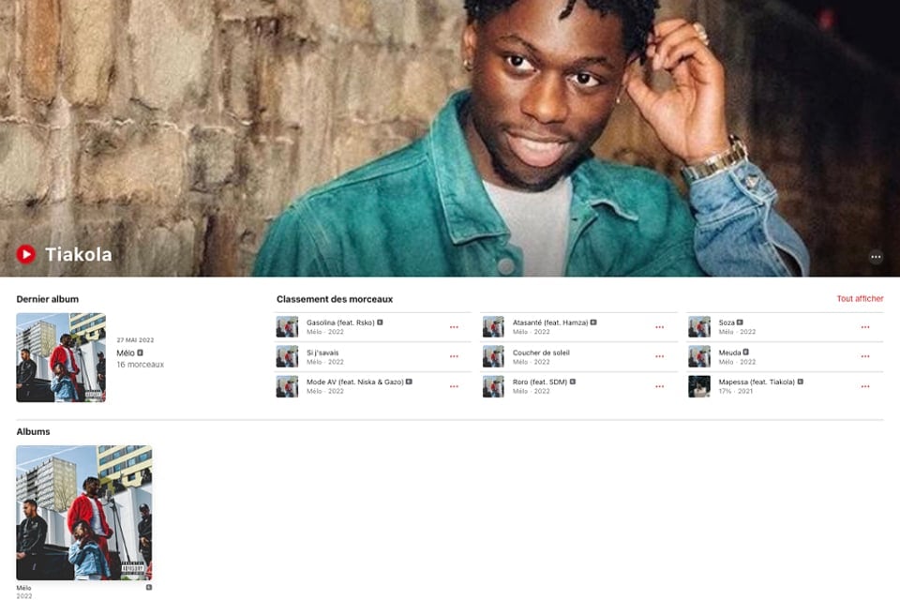Open options menu for Coucher de soleil
This screenshot has height=600, width=900.
(659, 356)
